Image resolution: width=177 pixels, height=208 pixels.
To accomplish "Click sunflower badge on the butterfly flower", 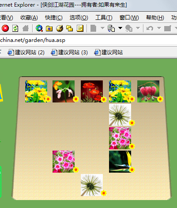I will coord(76,99).
